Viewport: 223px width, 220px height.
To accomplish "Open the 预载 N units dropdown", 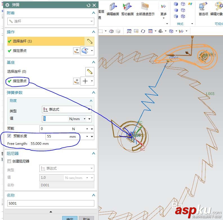I will 87,129.
